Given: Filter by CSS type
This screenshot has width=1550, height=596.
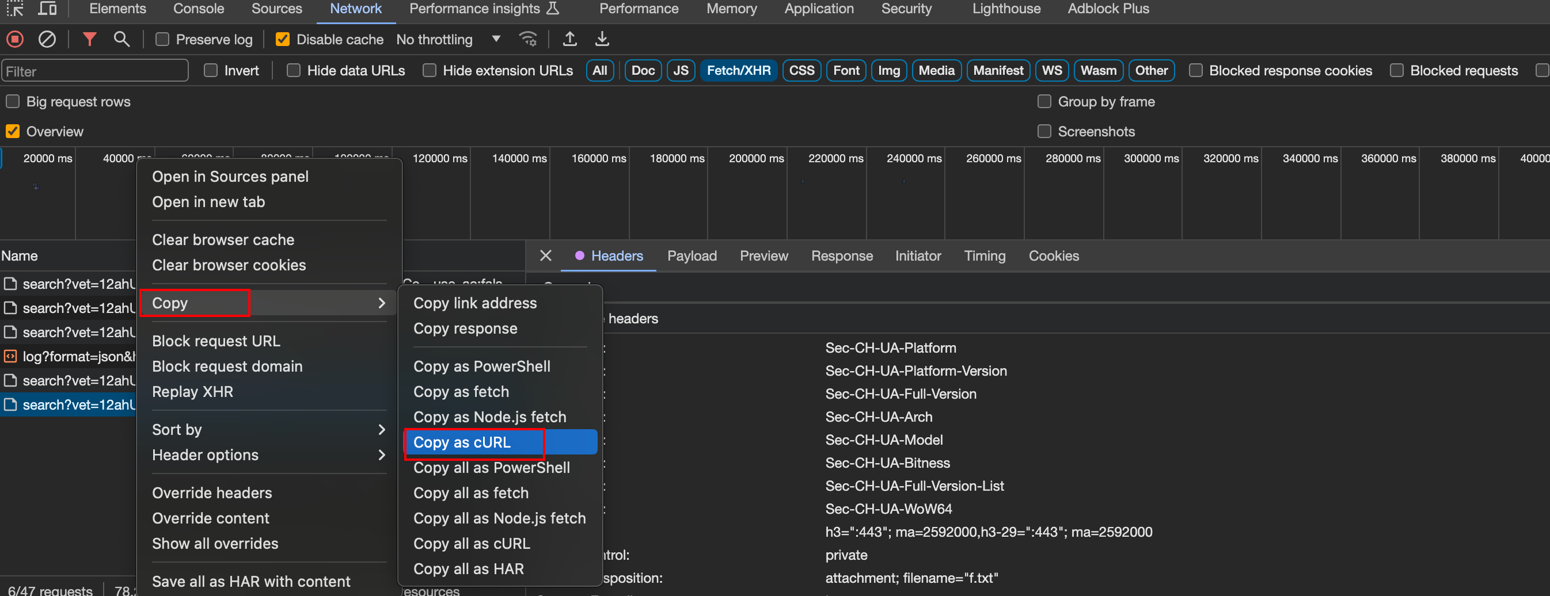Looking at the screenshot, I should [801, 70].
